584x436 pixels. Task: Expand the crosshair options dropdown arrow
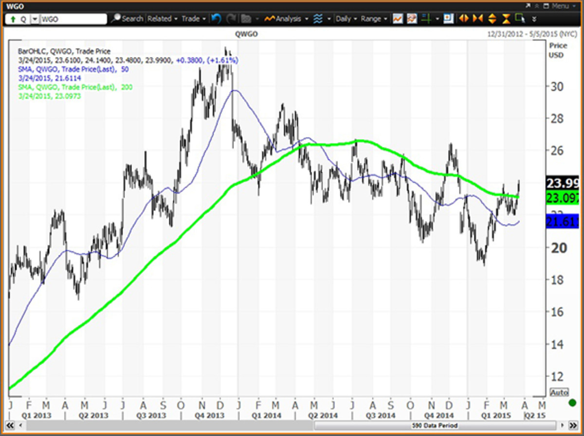(x=437, y=19)
